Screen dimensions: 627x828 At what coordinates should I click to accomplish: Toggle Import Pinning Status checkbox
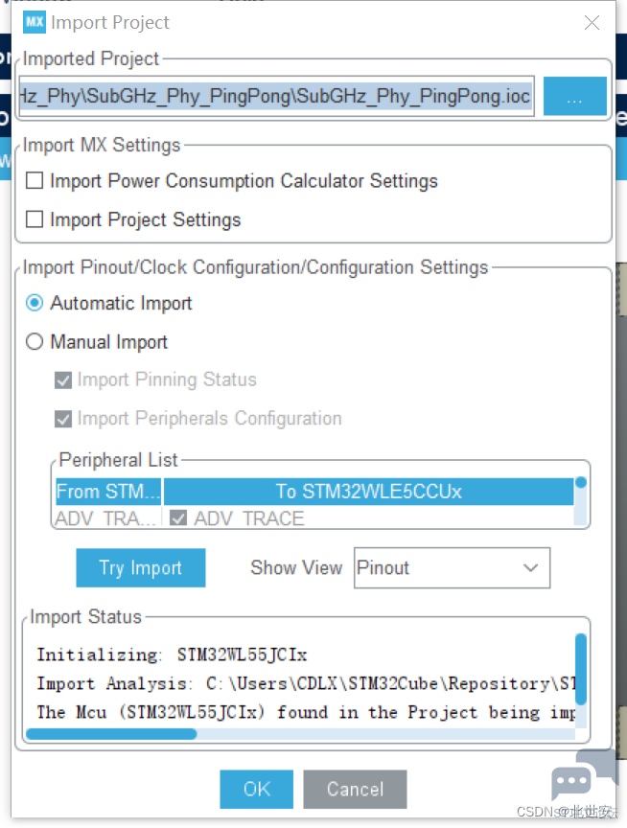click(x=63, y=379)
